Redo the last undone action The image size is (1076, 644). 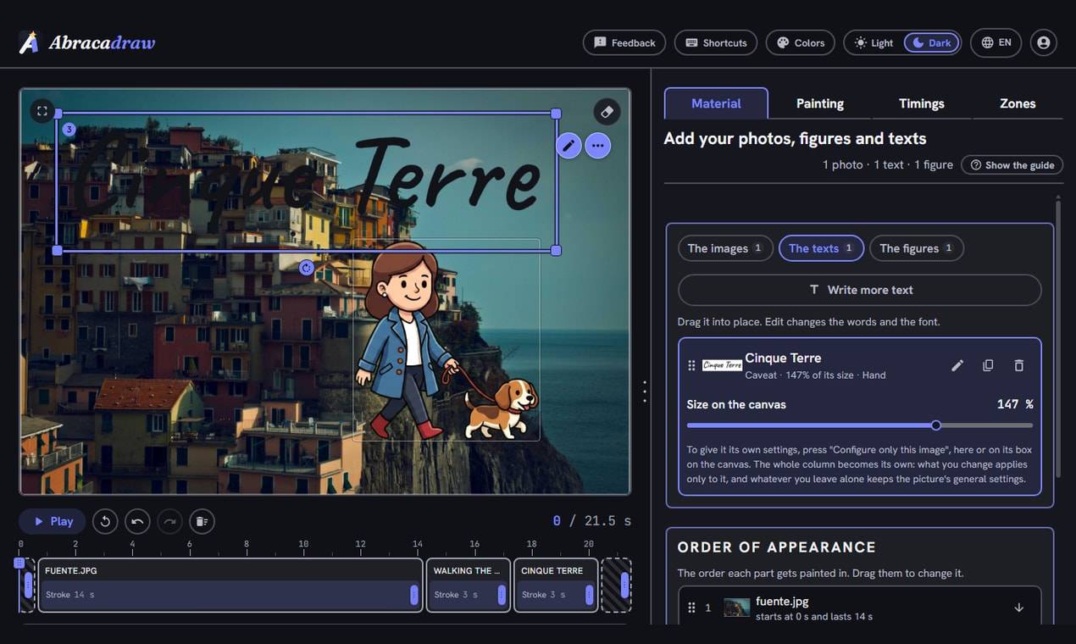(169, 521)
